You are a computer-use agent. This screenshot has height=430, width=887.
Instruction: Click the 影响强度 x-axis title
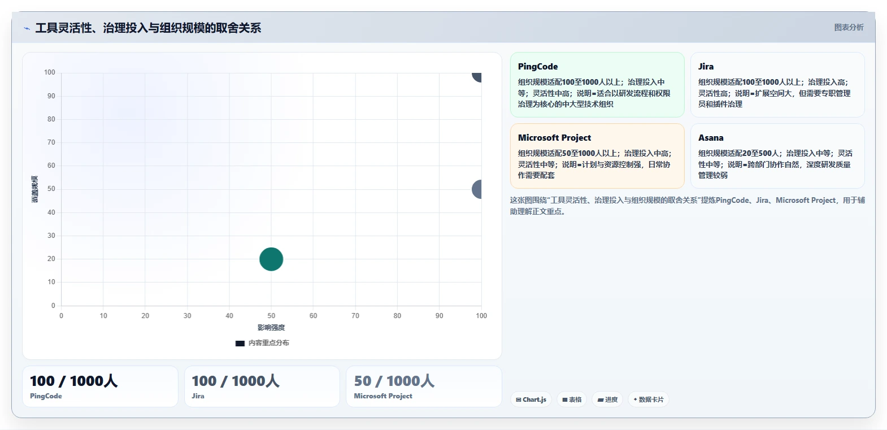click(x=271, y=328)
